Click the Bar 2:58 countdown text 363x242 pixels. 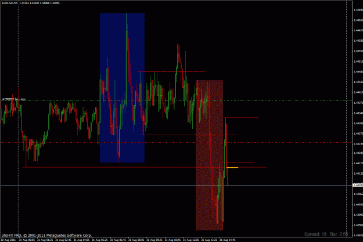click(x=339, y=234)
